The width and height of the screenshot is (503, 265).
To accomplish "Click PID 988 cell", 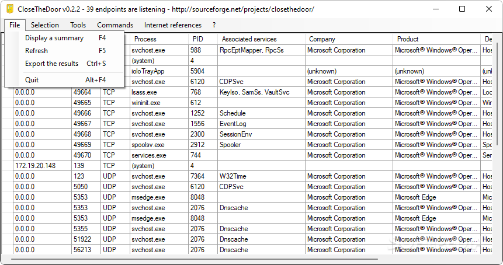I will (x=203, y=50).
